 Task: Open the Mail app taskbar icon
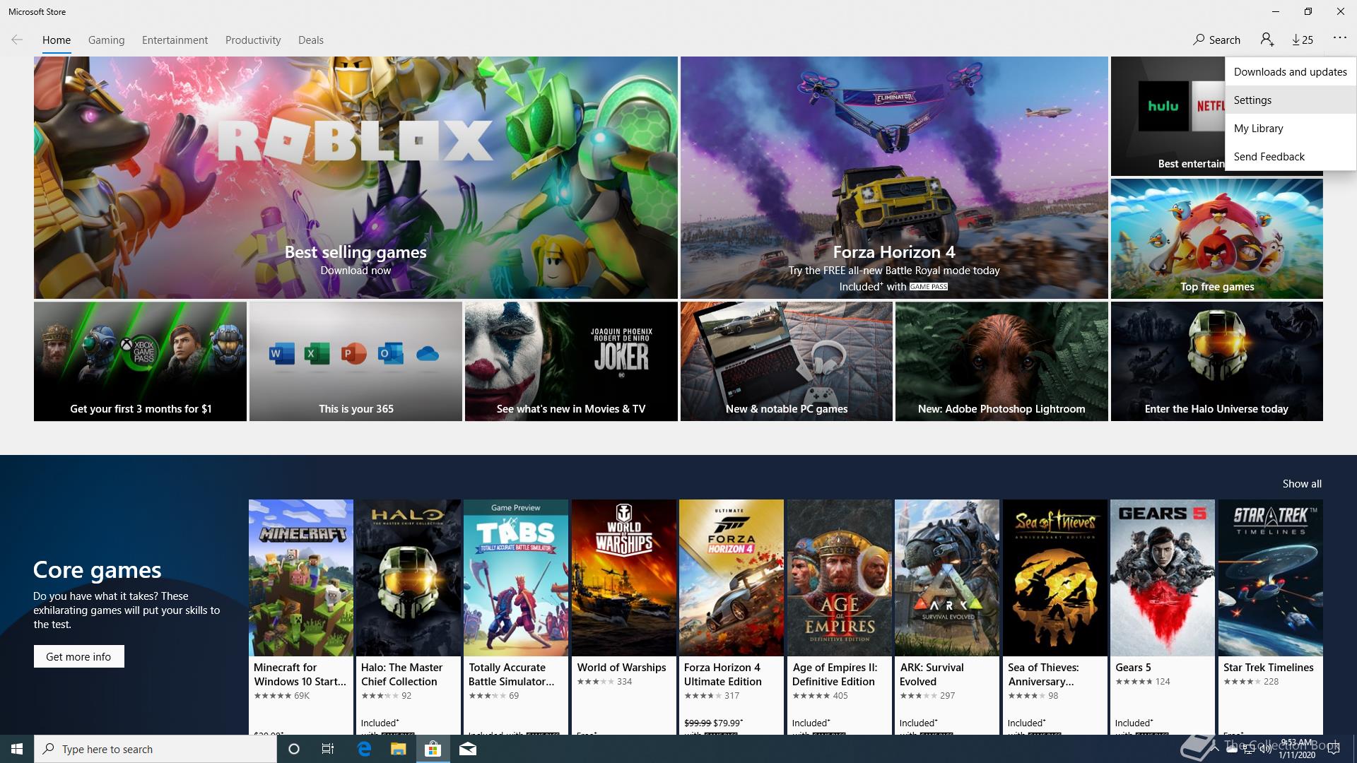(x=468, y=749)
